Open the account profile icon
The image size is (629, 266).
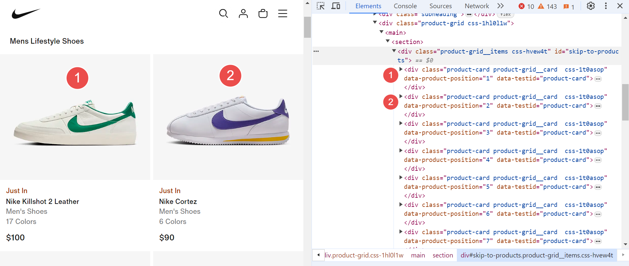coord(243,13)
